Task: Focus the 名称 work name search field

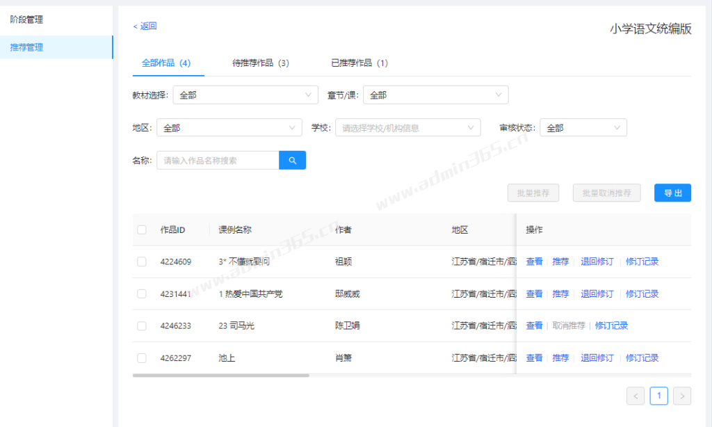Action: pyautogui.click(x=218, y=161)
